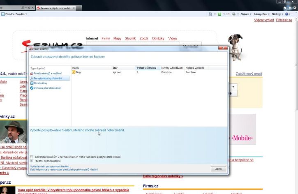The width and height of the screenshot is (298, 194).
Task: Click the Home page toolbar icon in command bar
Action: (x=210, y=14)
